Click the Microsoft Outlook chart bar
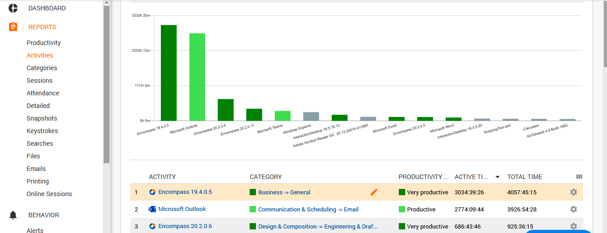The width and height of the screenshot is (607, 233). 197,77
